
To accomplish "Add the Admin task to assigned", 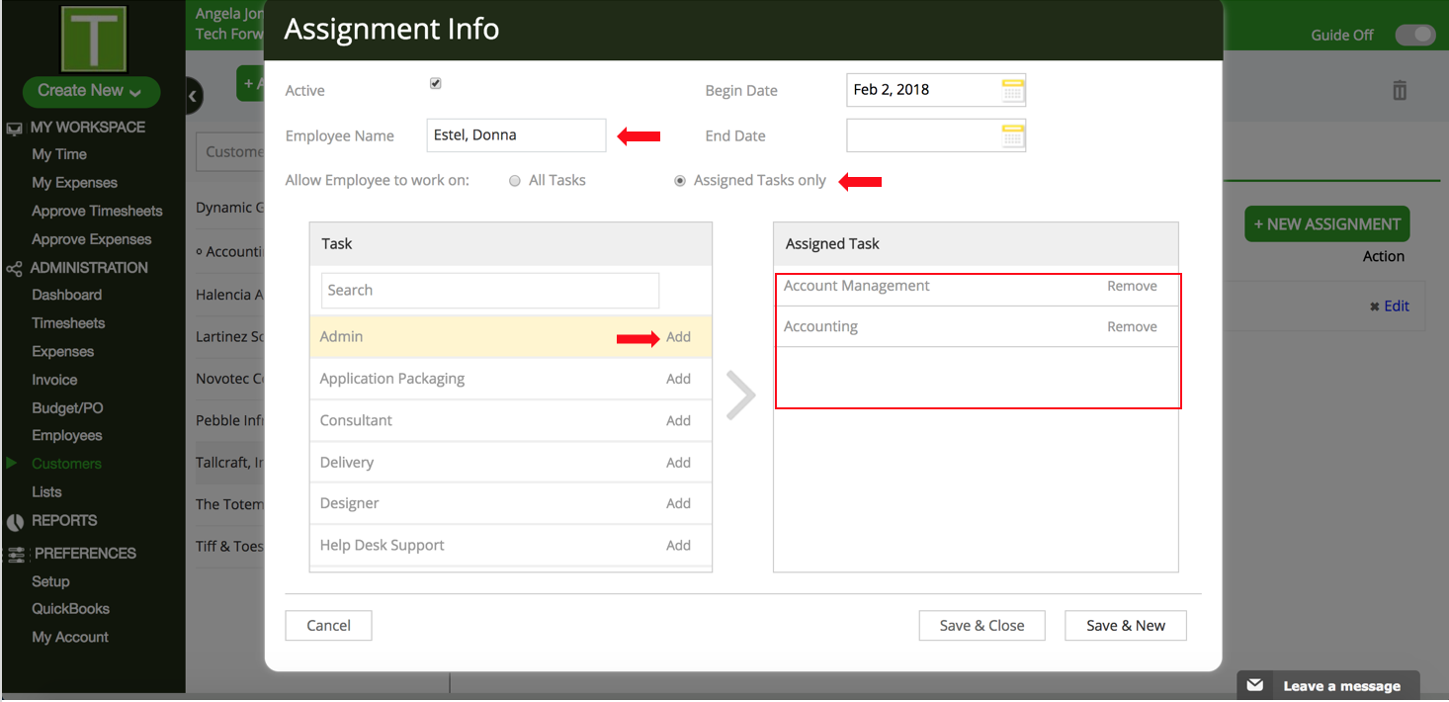I will (x=678, y=337).
